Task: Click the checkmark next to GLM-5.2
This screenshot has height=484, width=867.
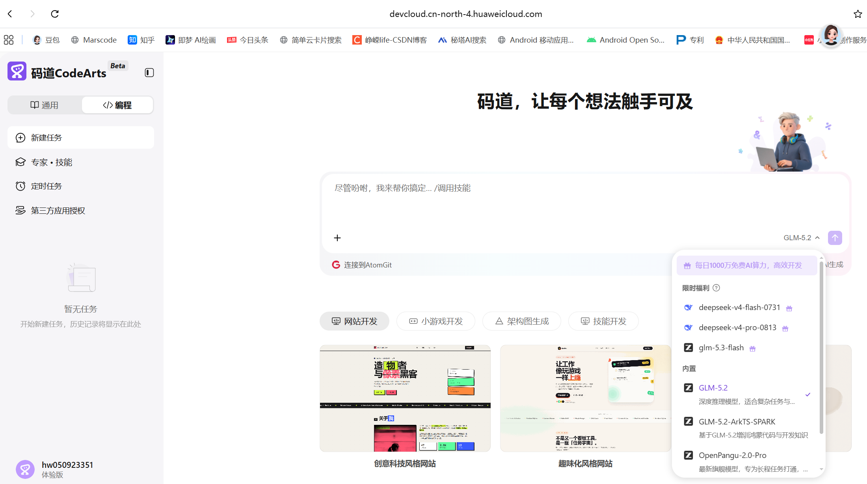Action: tap(808, 394)
